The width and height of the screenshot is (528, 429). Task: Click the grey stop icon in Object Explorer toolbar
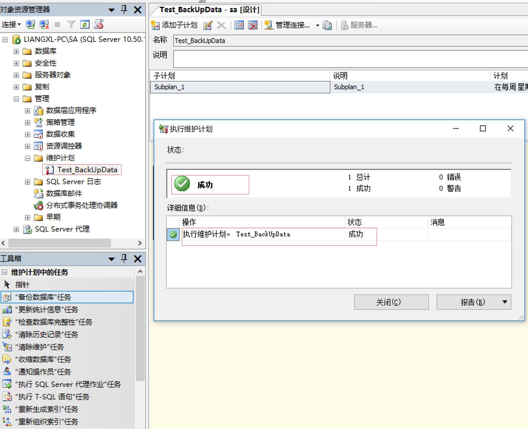click(x=58, y=25)
